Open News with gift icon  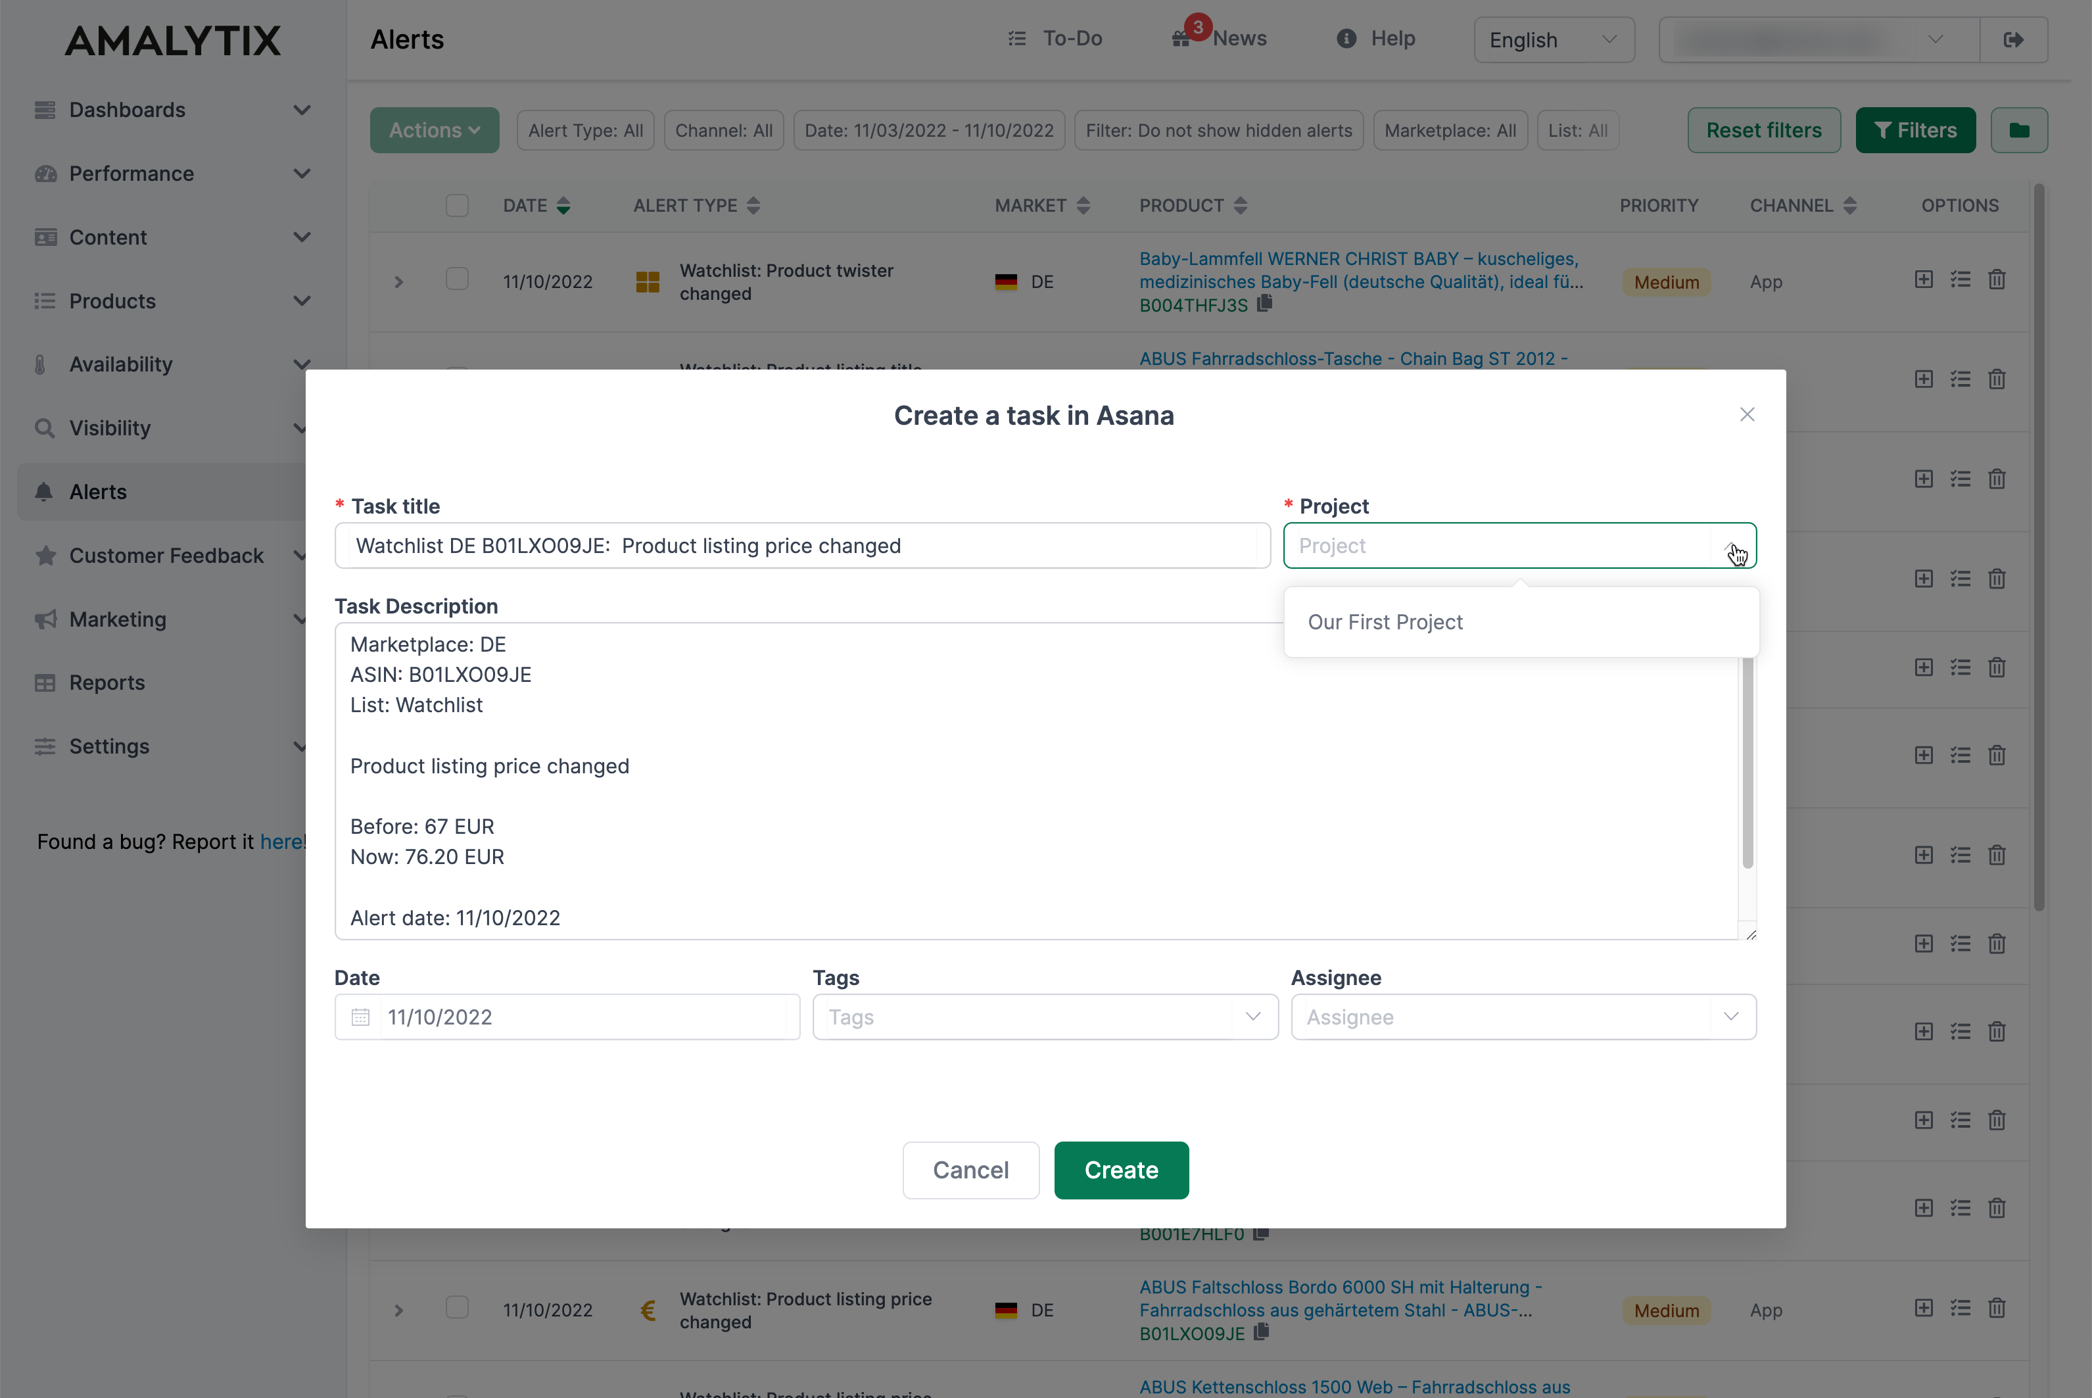(x=1218, y=38)
